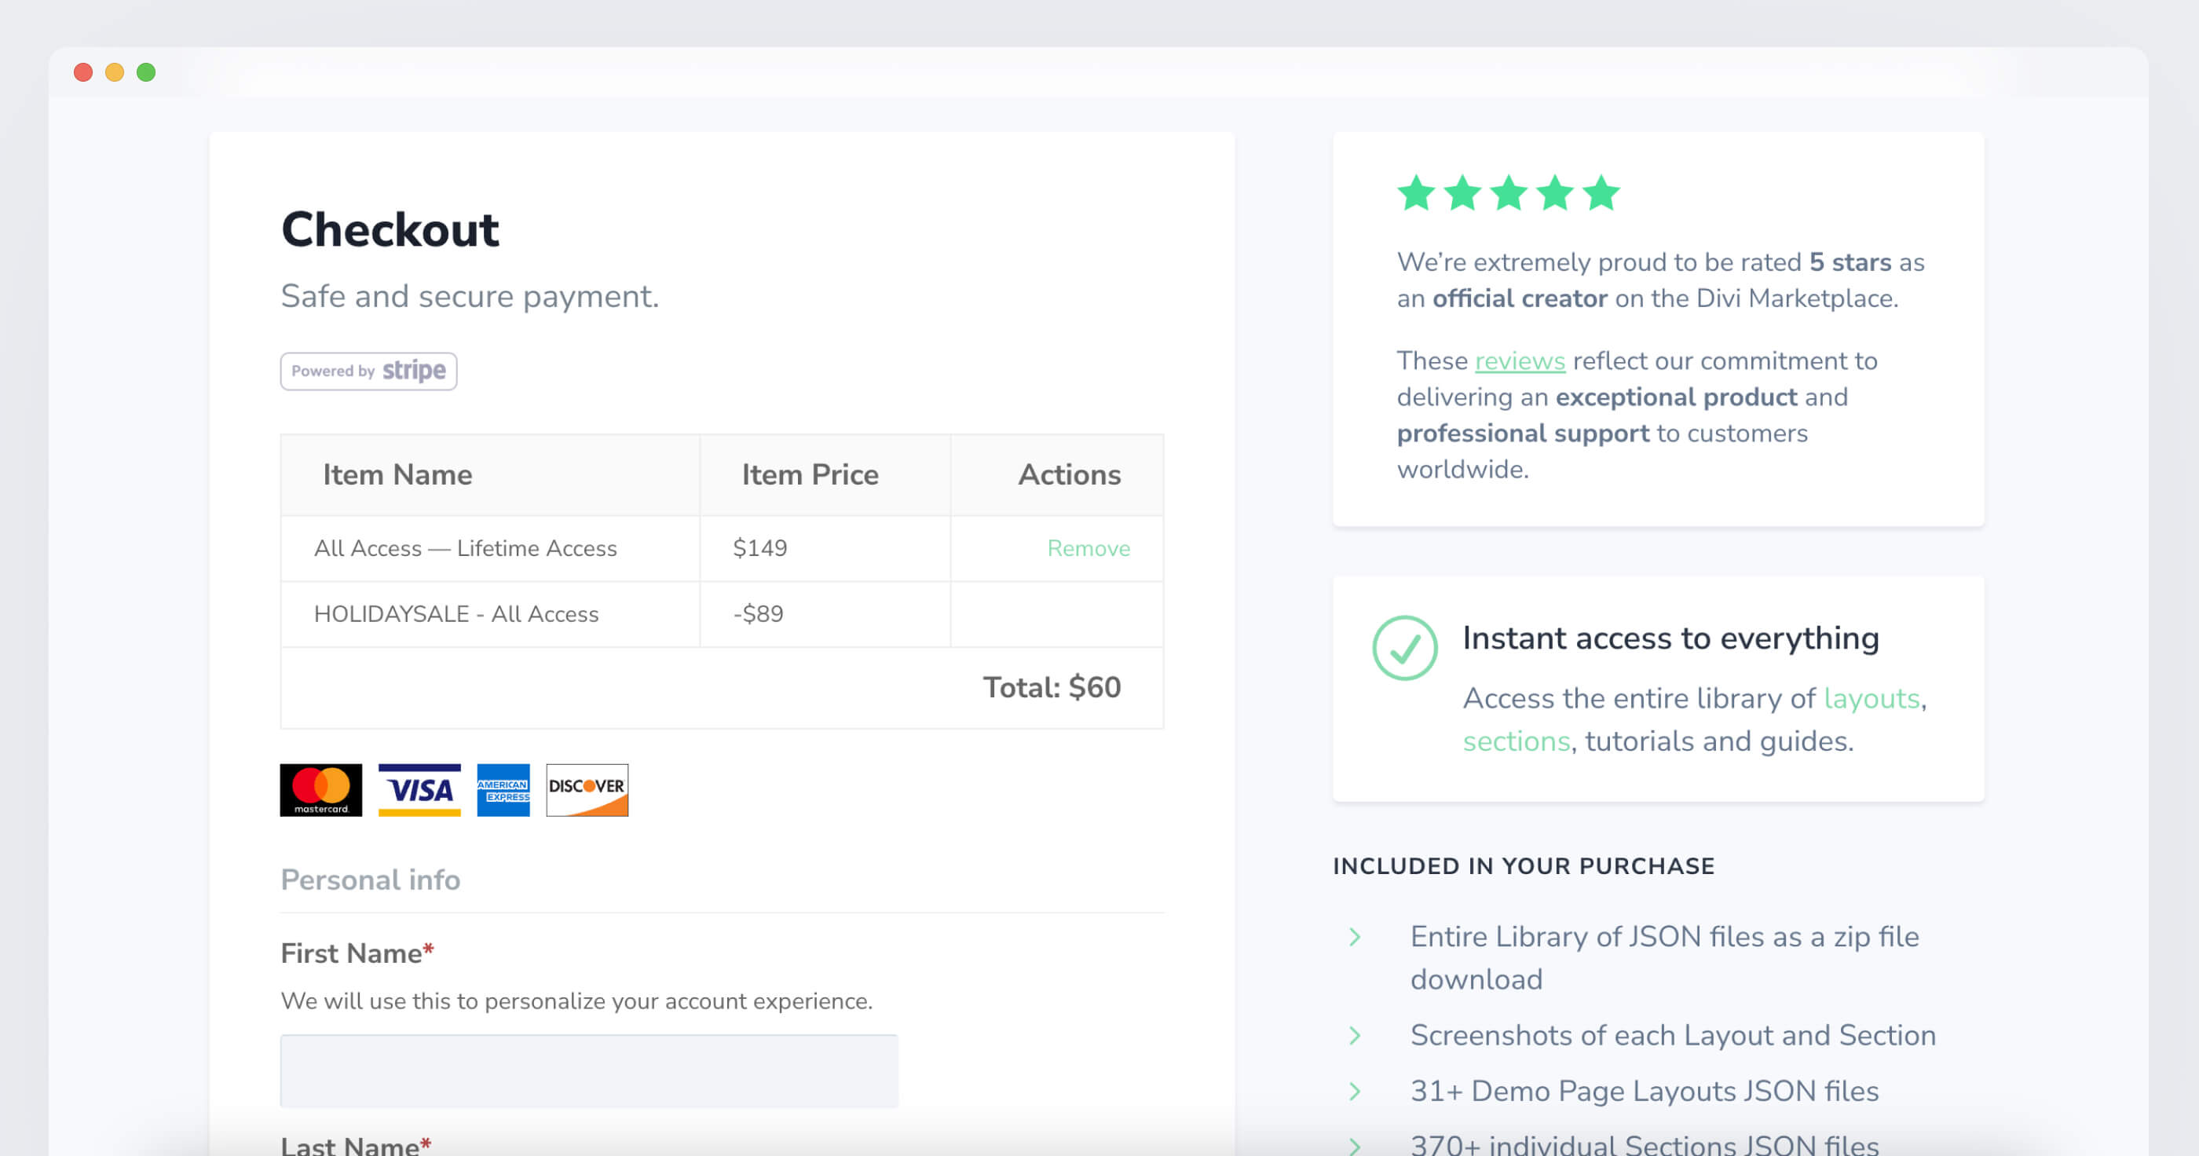Click the Personal info section heading
This screenshot has height=1156, width=2199.
click(371, 880)
